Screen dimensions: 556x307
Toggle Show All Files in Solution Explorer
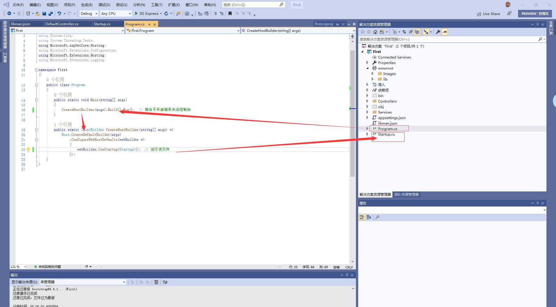pyautogui.click(x=417, y=32)
